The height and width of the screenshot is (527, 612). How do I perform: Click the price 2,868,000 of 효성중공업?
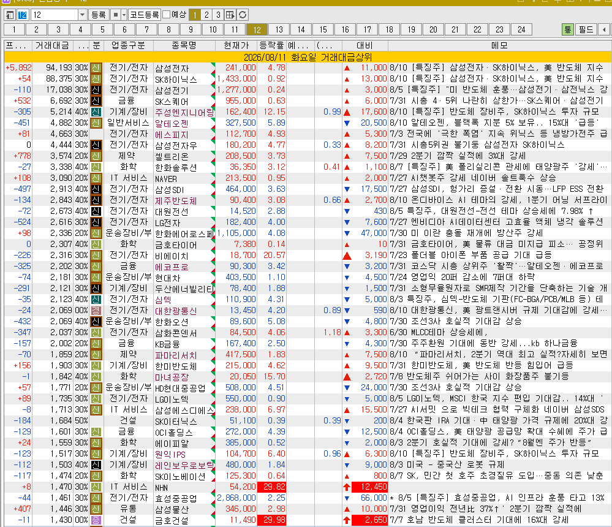[236, 498]
